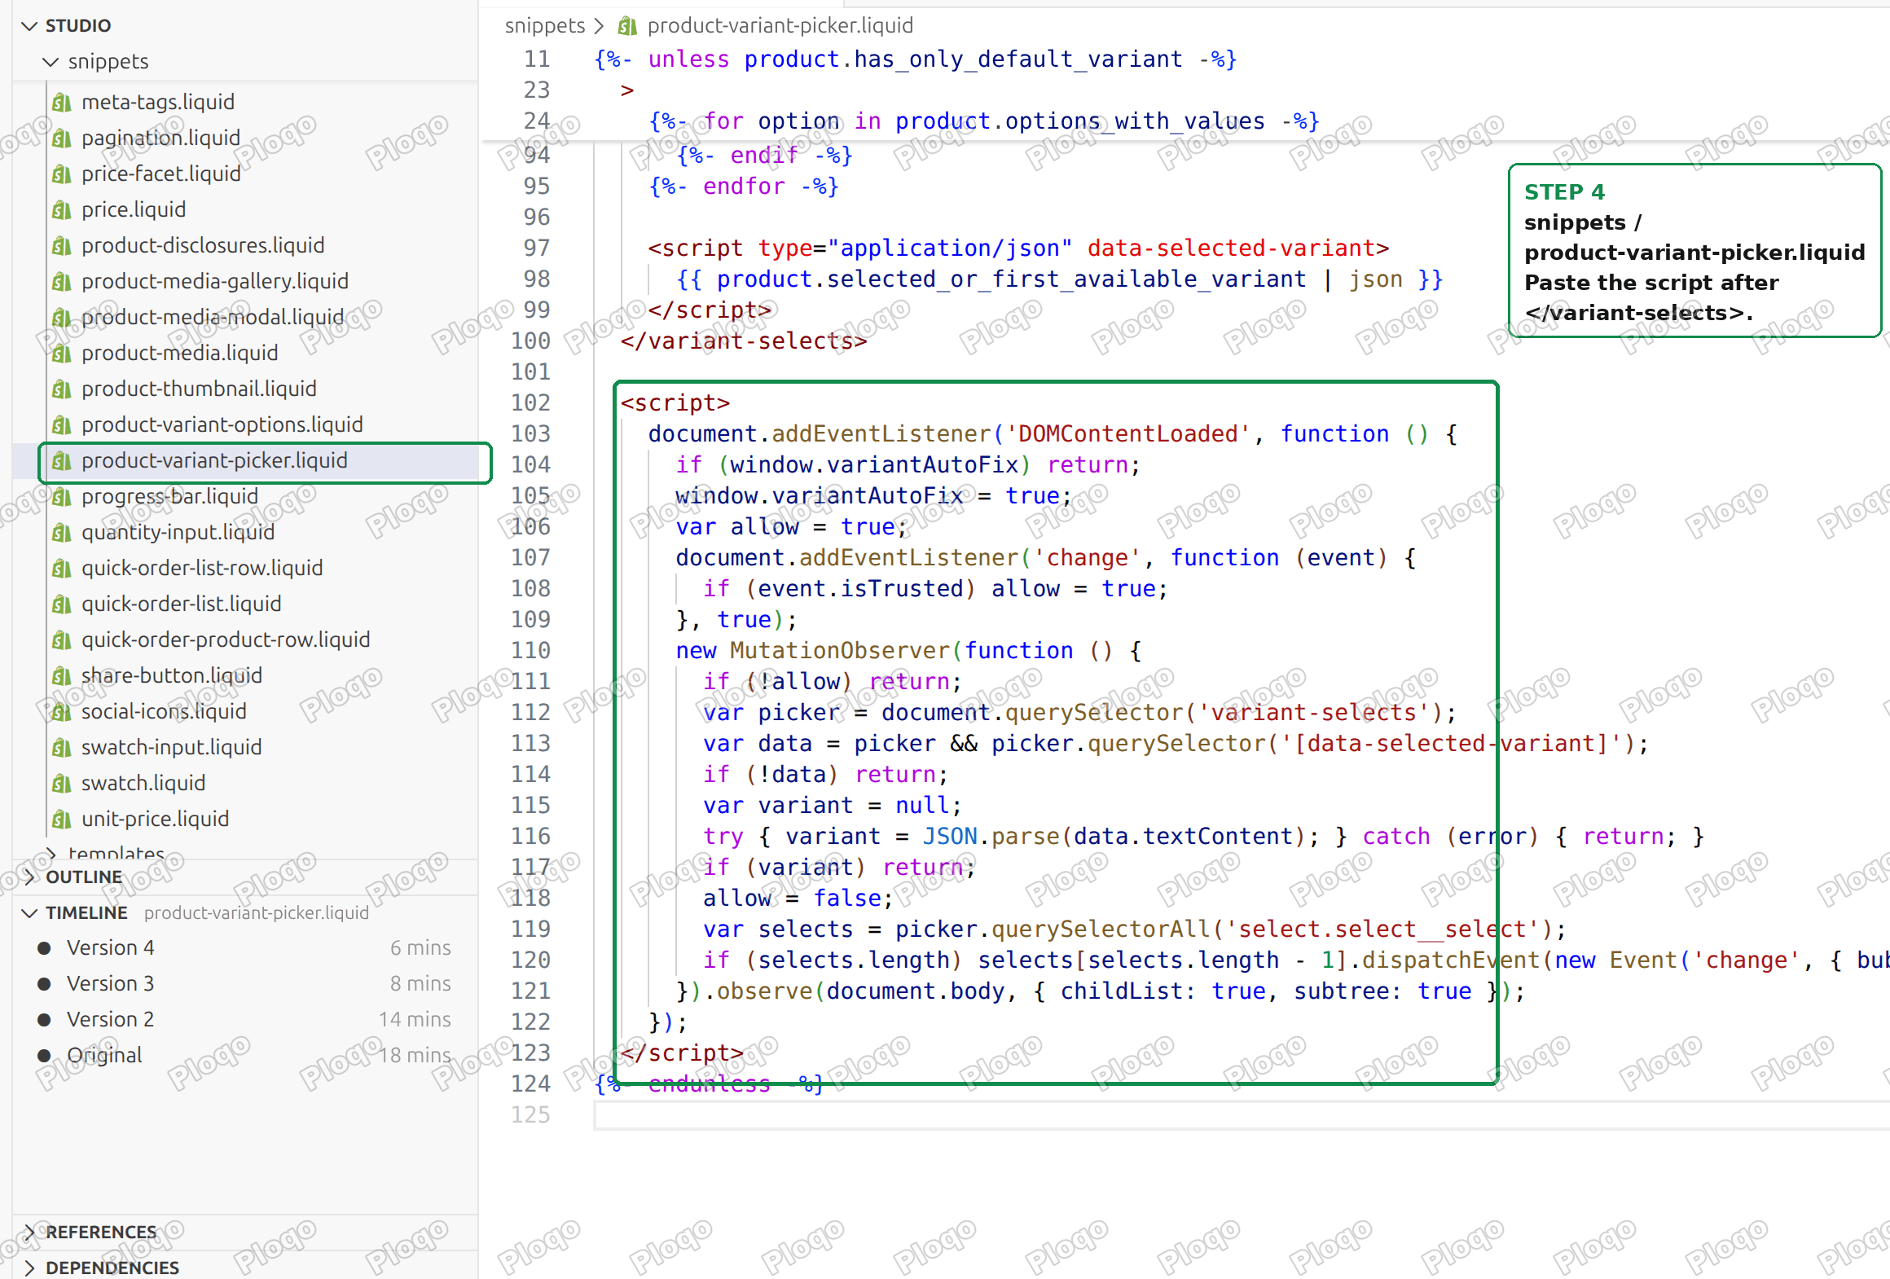Click the pagination.liquid file icon
This screenshot has height=1279, width=1890.
point(61,138)
